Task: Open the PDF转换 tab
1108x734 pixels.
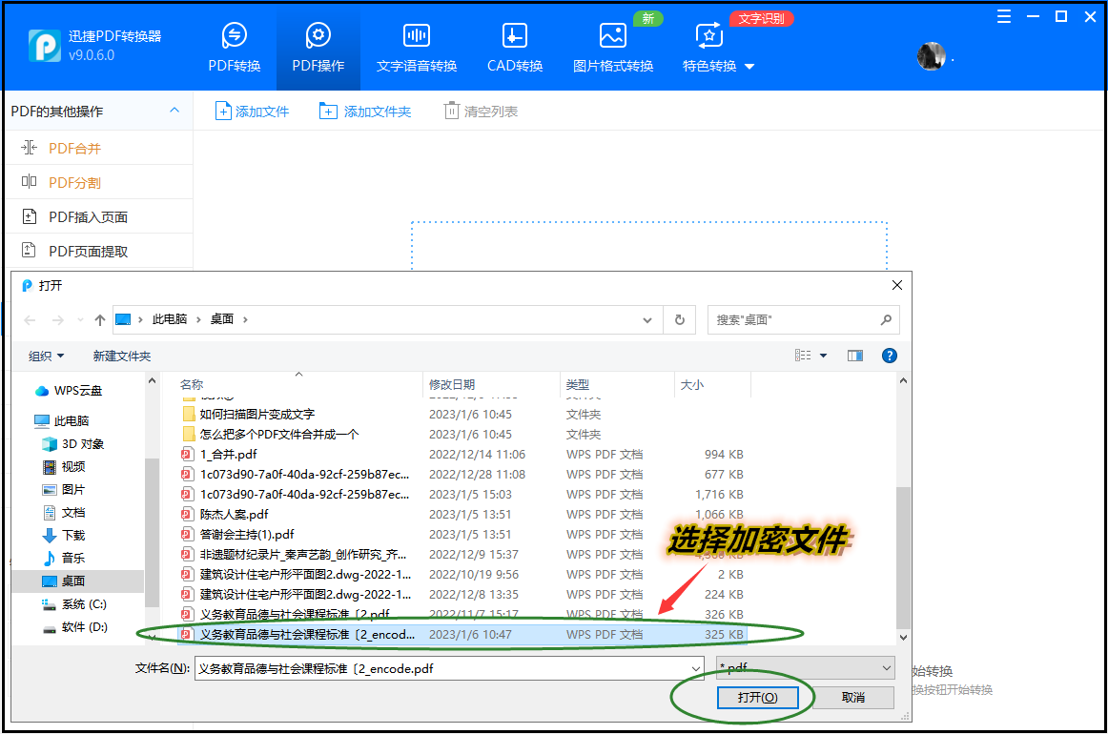Action: click(x=234, y=48)
